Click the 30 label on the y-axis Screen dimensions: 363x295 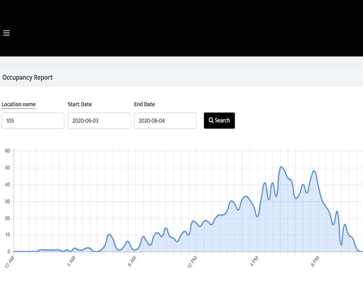point(7,202)
